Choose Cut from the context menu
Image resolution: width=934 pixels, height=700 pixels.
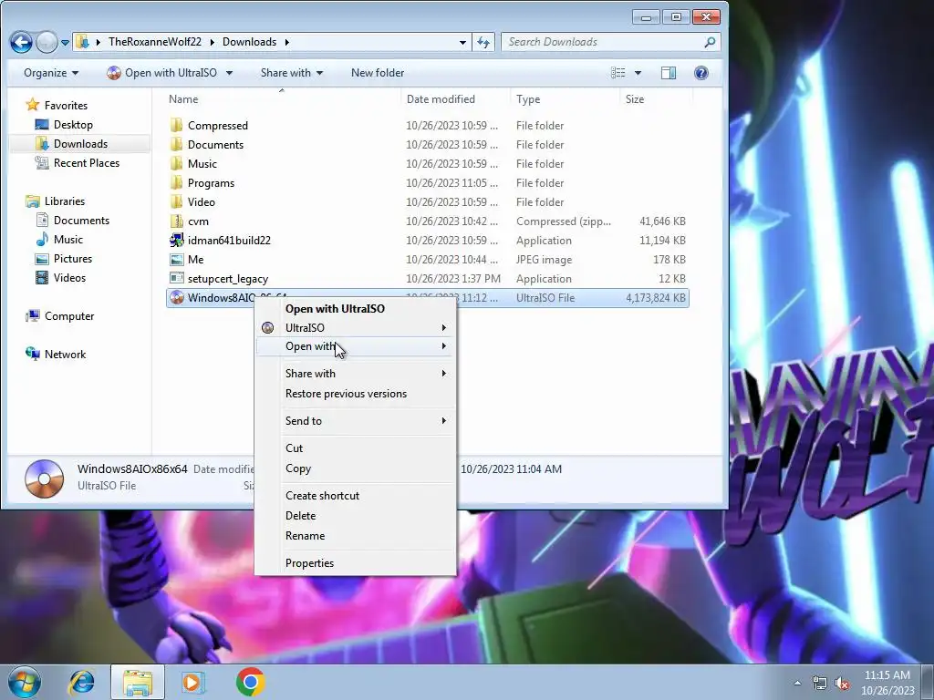click(356, 448)
